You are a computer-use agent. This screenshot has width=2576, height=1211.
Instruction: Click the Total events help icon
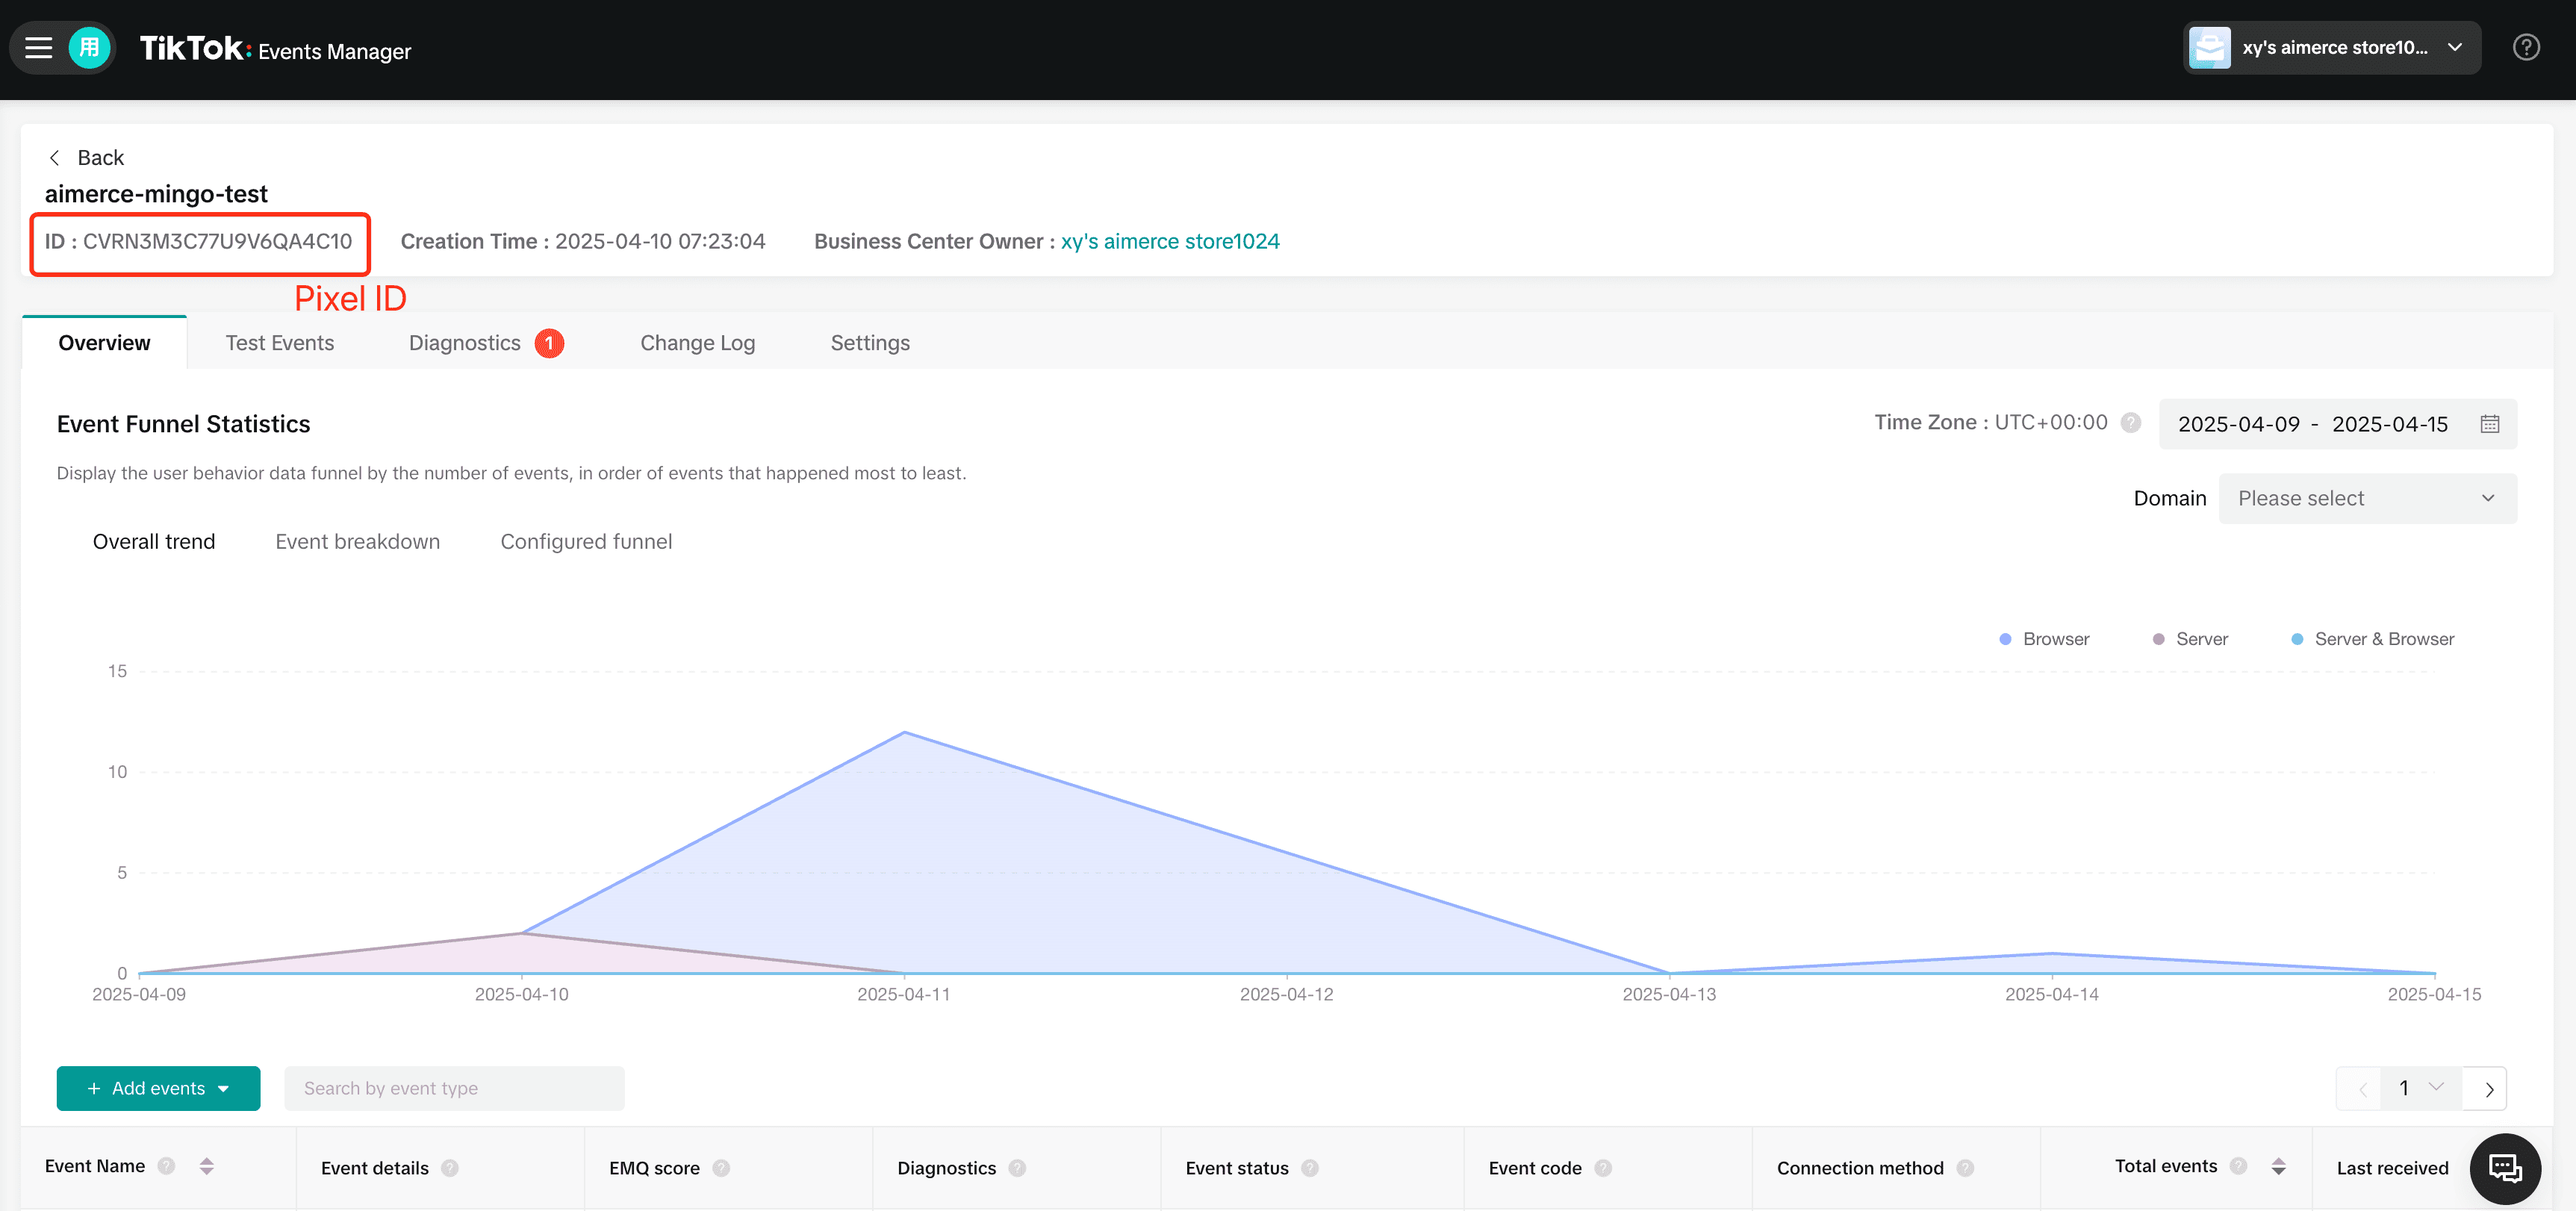point(2239,1166)
